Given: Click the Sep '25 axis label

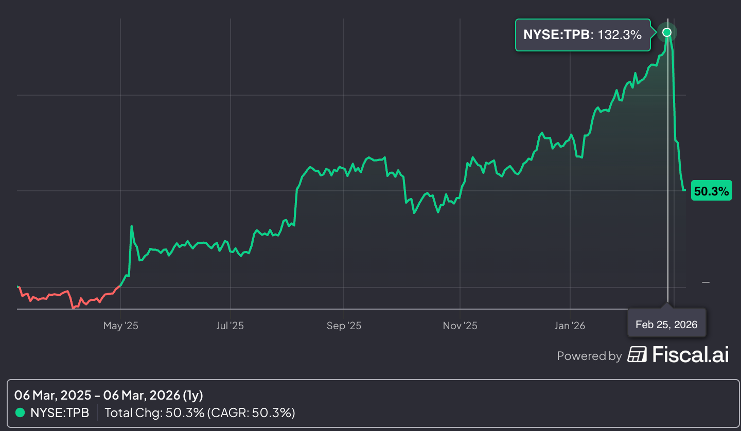Looking at the screenshot, I should coord(344,326).
